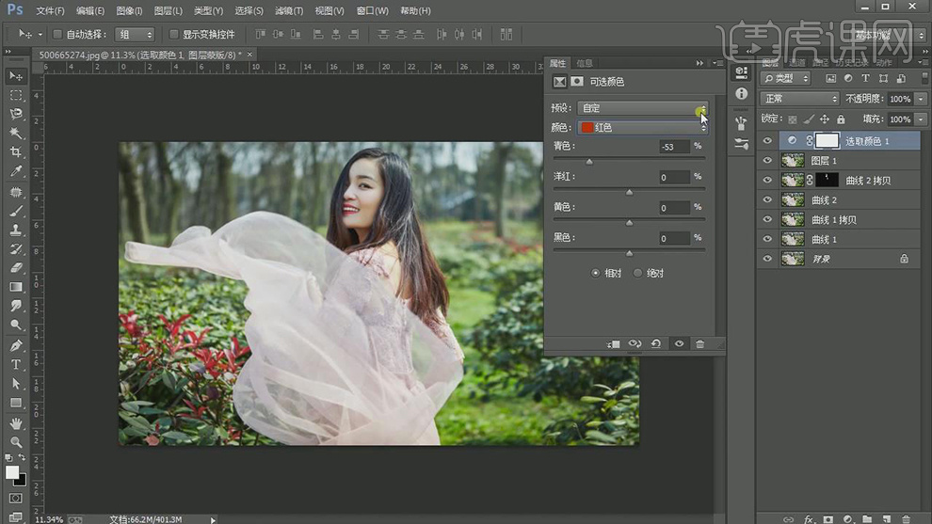The image size is (932, 524).
Task: Open the 预设 preset dropdown
Action: (642, 108)
